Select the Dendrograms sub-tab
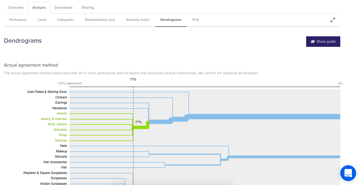Image resolution: width=360 pixels, height=185 pixels. tap(171, 20)
